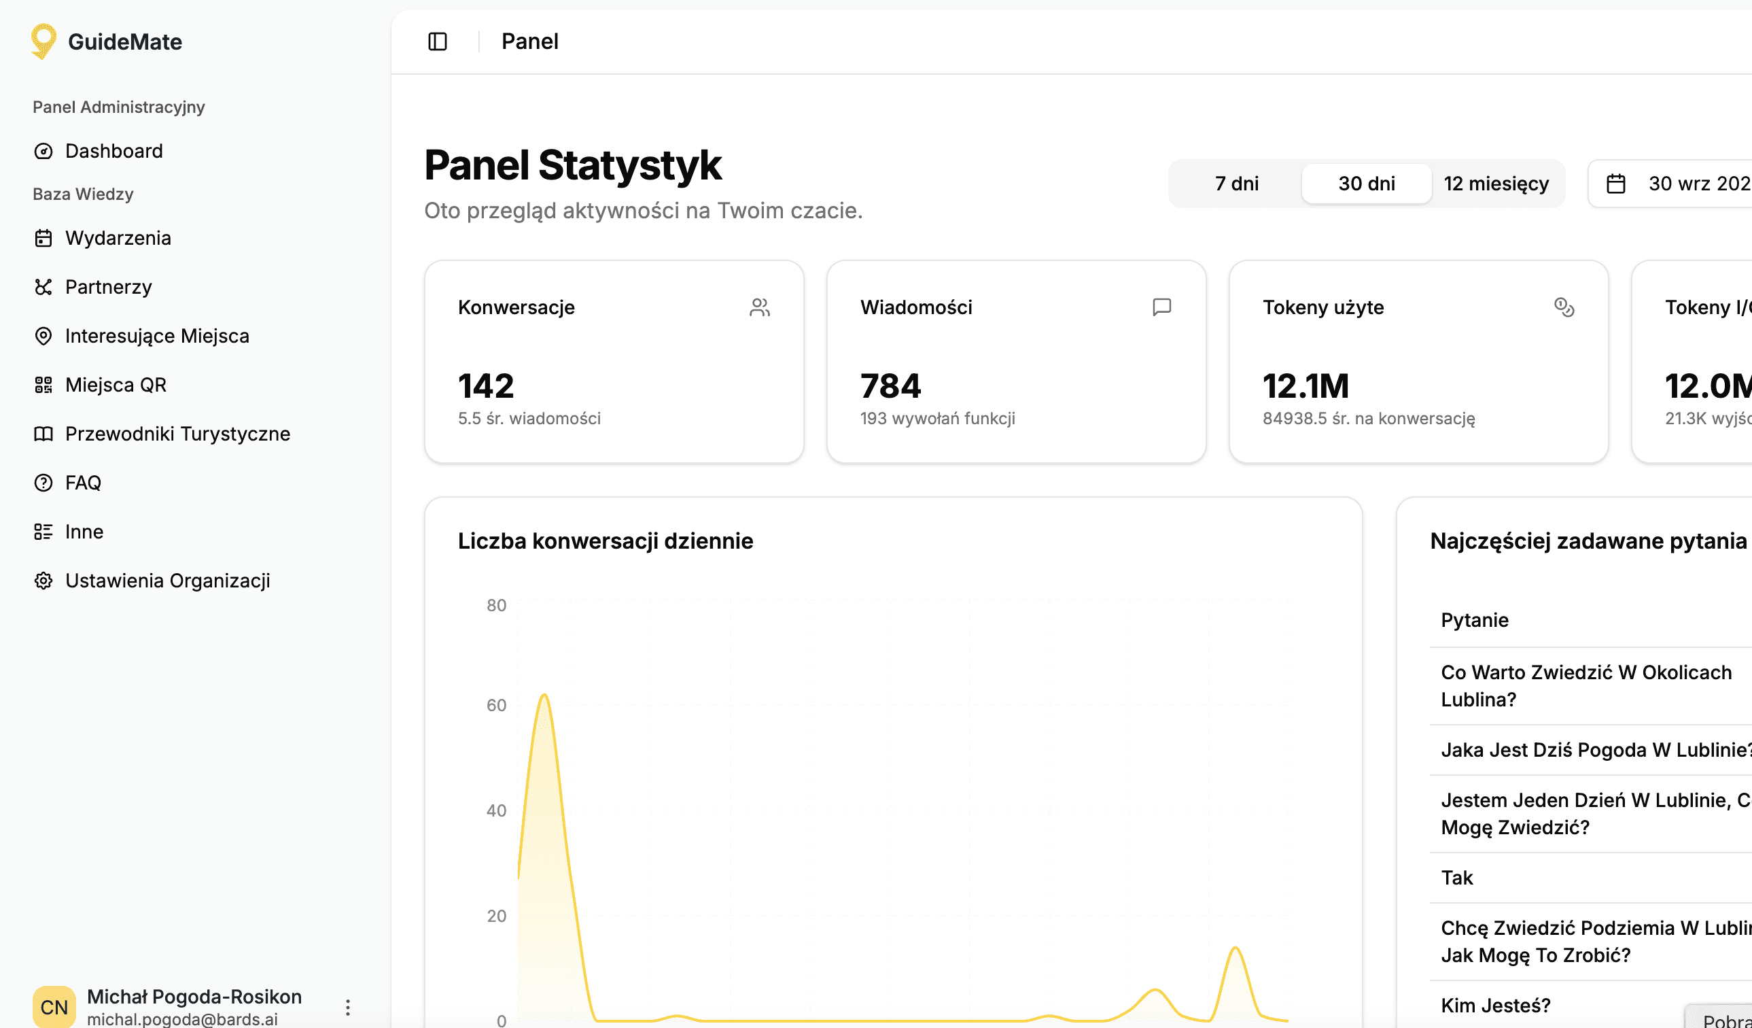Click question 'Co Warto Zwiedzić W Okolicach Lublina?'

pos(1587,686)
